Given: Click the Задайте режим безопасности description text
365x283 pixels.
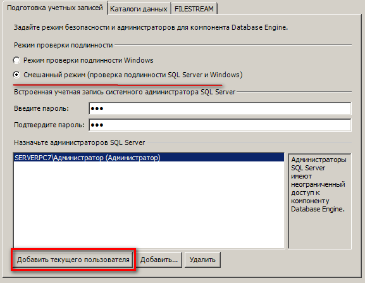Looking at the screenshot, I should point(151,27).
